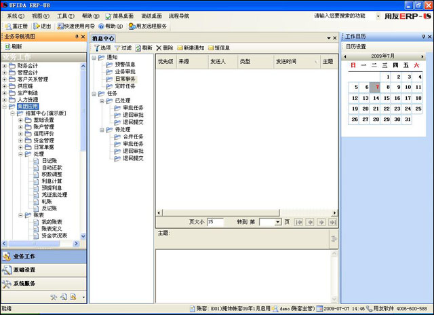Image resolution: width=434 pixels, height=315 pixels.
Task: Expand the 管理会计 tree node
Action: [x=5, y=73]
